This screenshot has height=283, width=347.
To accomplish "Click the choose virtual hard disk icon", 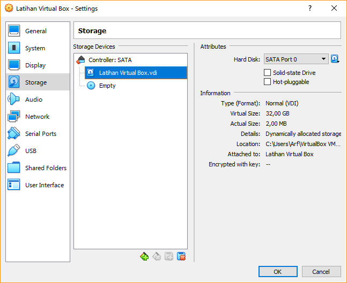I will click(x=335, y=59).
